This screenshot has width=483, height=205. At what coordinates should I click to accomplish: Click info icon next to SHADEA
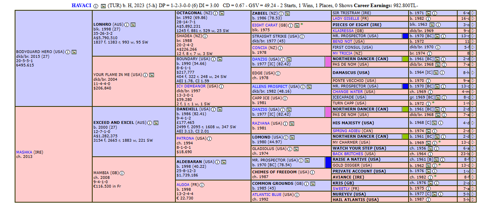pos(206,36)
